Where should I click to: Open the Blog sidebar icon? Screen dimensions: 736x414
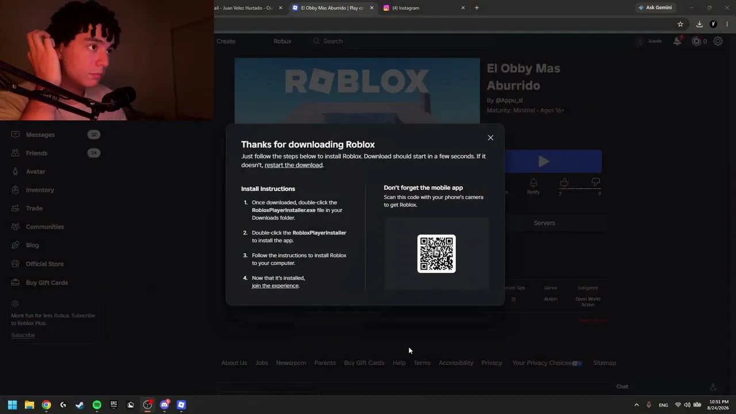16,245
